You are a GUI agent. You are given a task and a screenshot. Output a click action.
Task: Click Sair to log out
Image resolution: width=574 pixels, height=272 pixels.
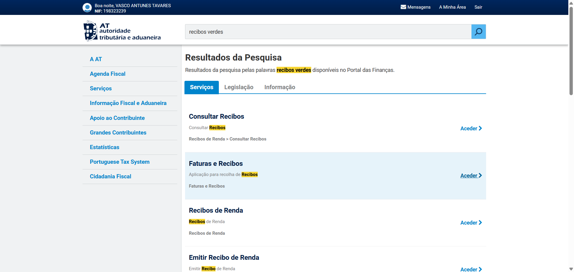pyautogui.click(x=478, y=7)
